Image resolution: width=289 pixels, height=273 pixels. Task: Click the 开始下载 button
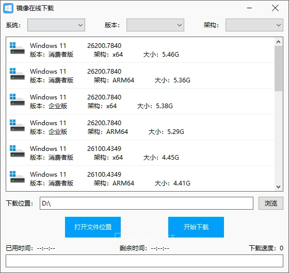[196, 227]
